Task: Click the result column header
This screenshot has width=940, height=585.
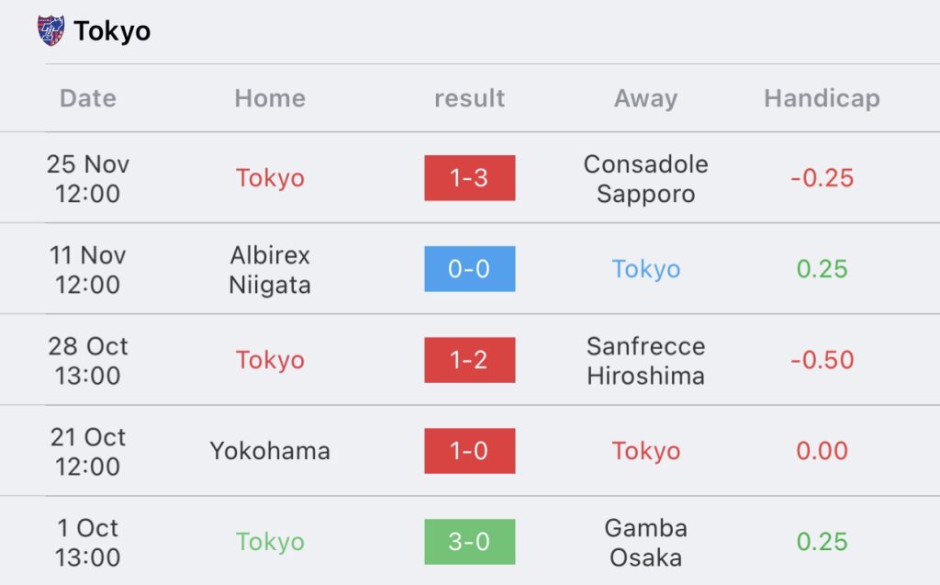Action: (469, 98)
